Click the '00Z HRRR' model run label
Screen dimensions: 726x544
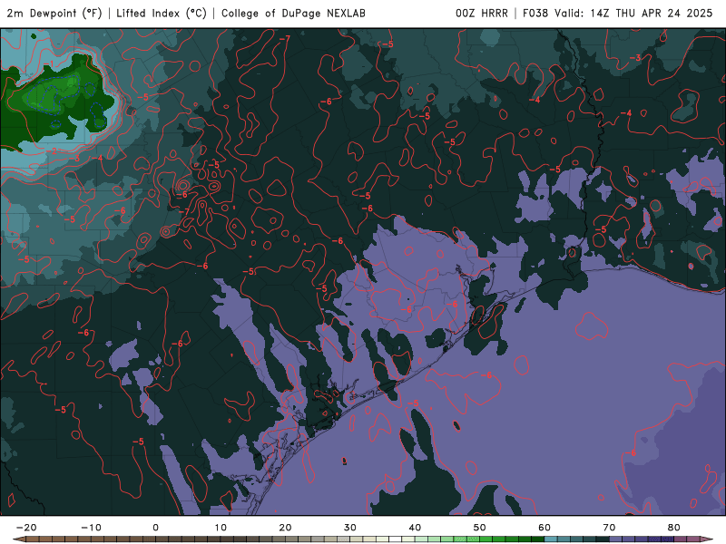[482, 14]
